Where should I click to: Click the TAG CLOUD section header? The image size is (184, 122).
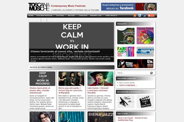click(x=122, y=113)
